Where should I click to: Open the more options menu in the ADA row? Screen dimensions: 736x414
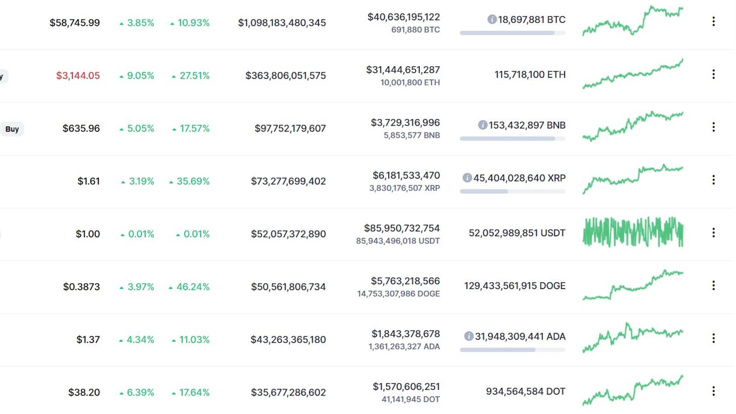[x=713, y=339]
